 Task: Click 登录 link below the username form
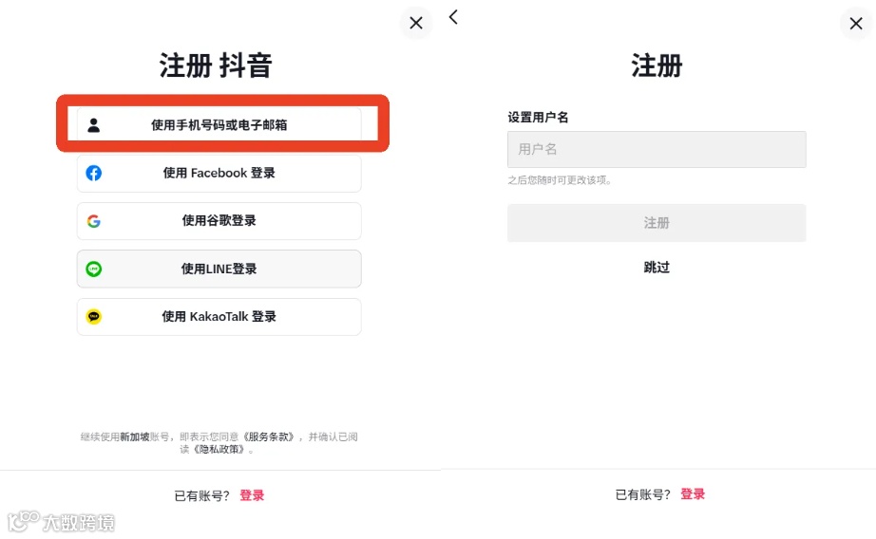[693, 494]
